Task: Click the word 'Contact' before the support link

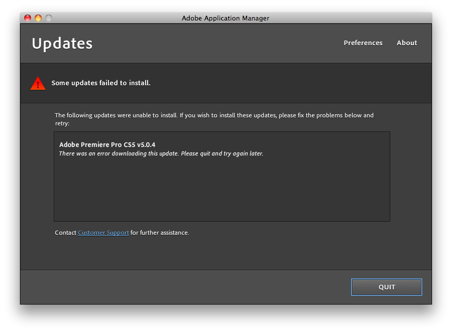Action: tap(65, 233)
